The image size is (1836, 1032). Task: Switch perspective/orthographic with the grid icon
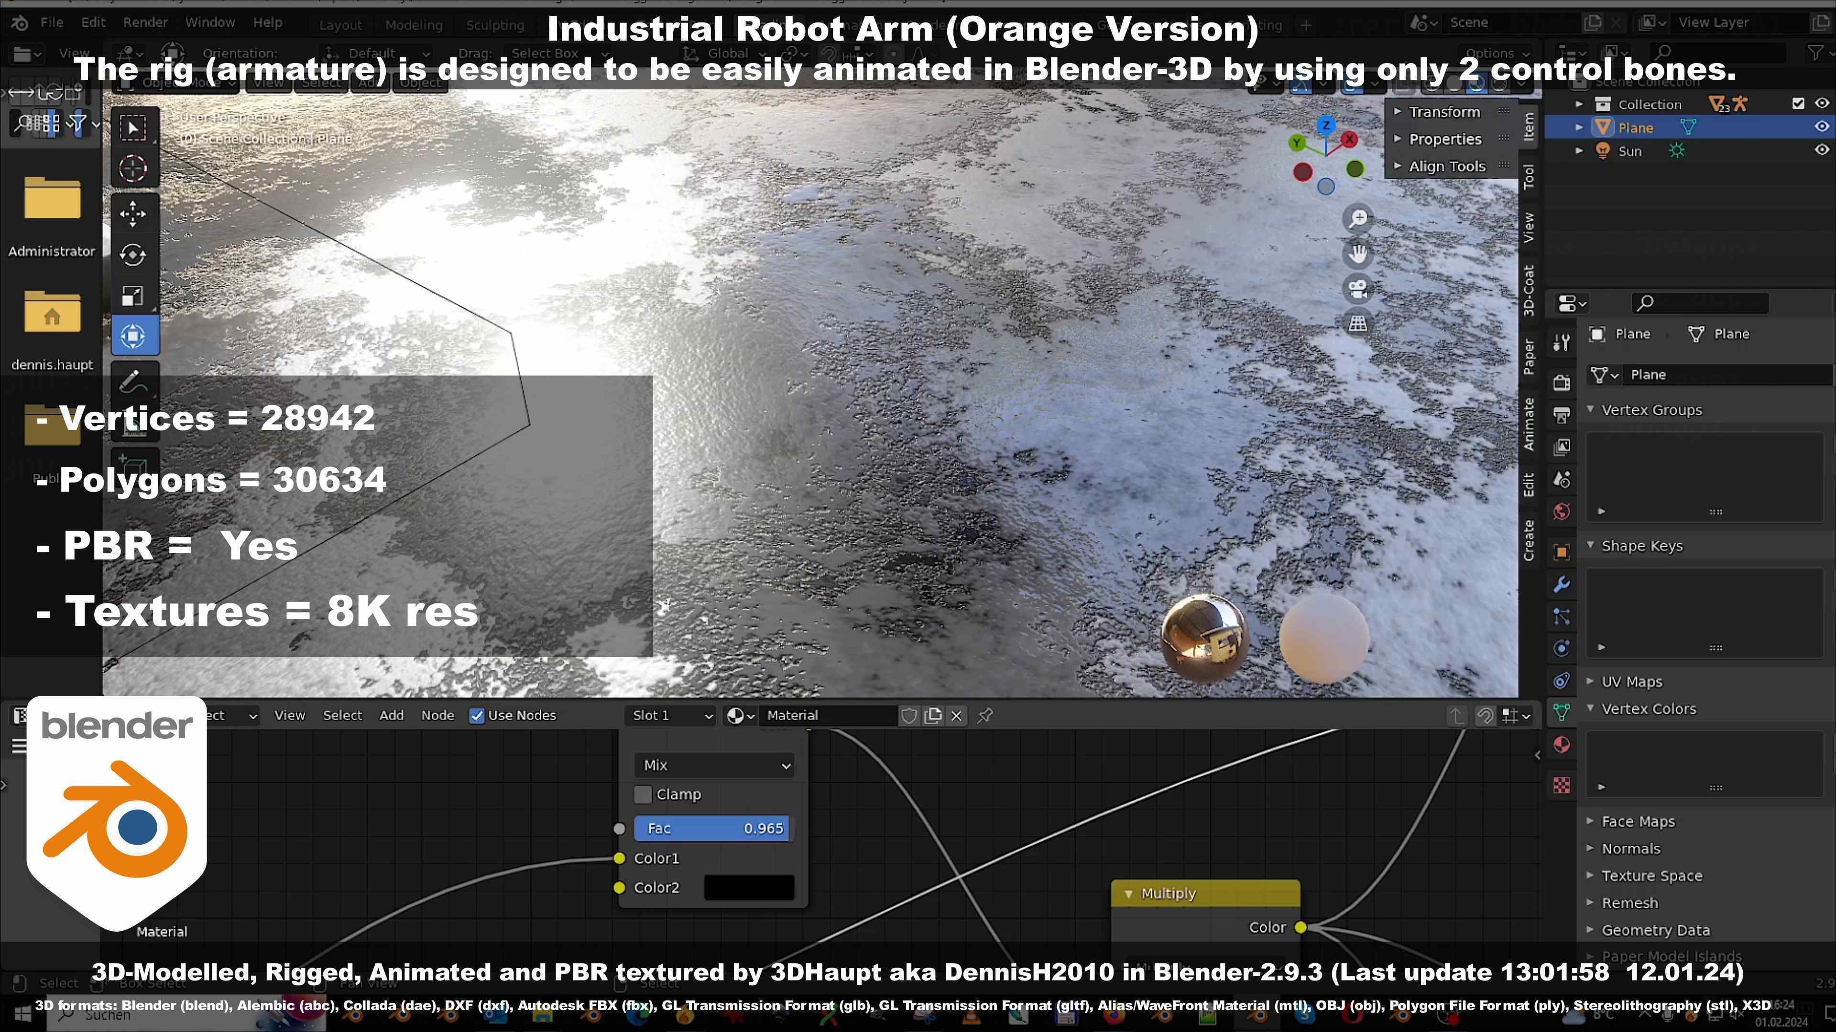[1358, 323]
